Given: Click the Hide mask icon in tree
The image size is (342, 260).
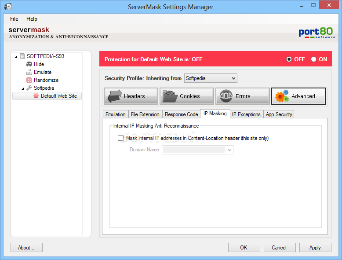Looking at the screenshot, I should click(29, 64).
